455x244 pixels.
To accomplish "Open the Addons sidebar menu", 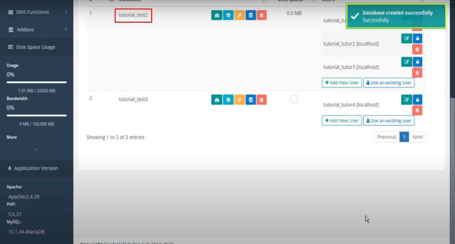I will (x=36, y=29).
